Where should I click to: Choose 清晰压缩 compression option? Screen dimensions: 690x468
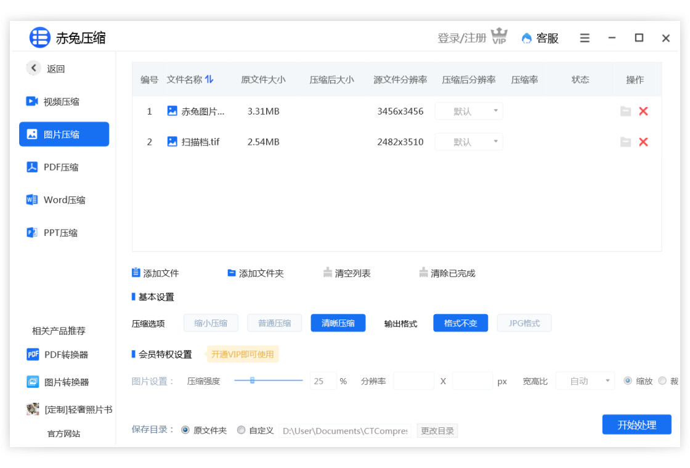(338, 323)
